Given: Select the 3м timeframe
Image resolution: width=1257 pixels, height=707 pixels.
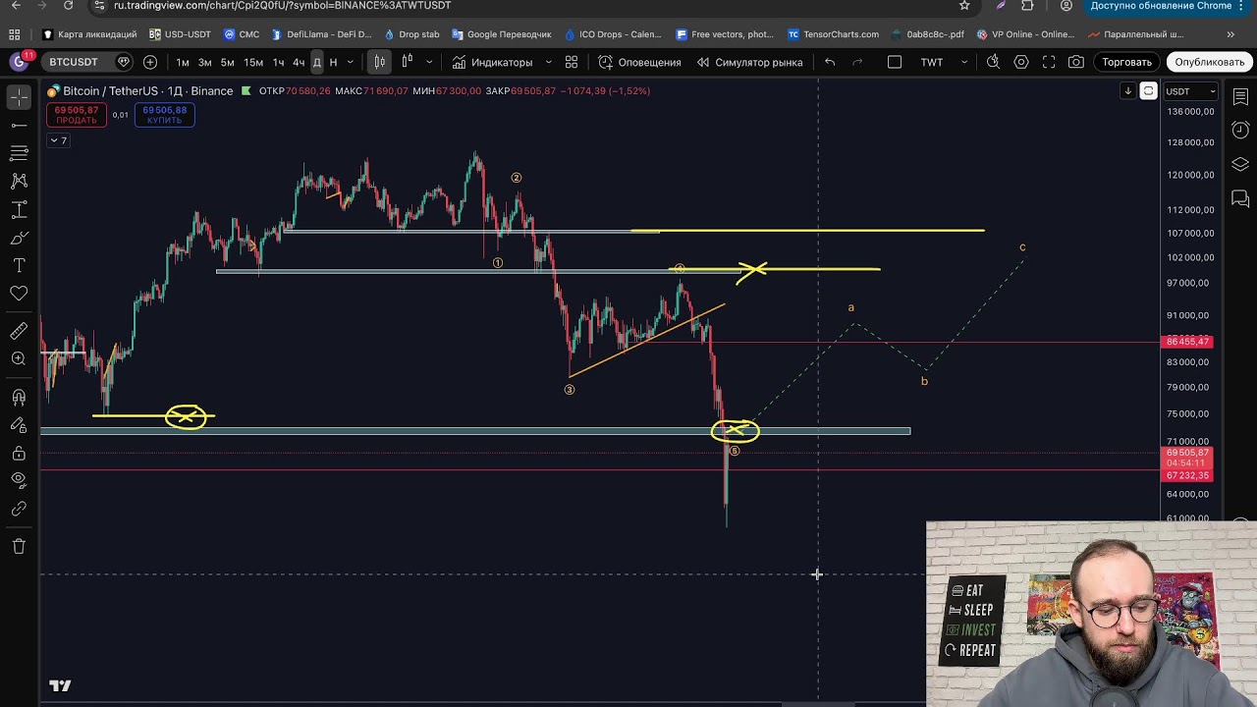Looking at the screenshot, I should [205, 62].
